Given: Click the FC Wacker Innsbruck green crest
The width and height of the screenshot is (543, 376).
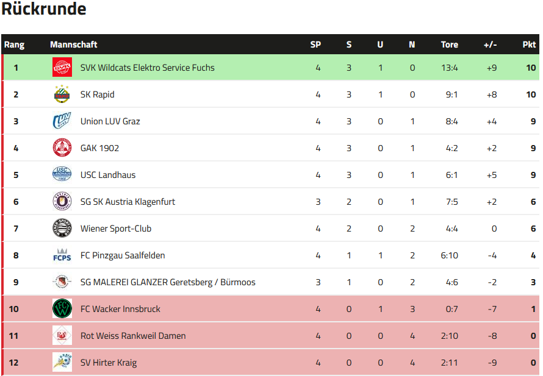Looking at the screenshot, I should click(x=62, y=309).
